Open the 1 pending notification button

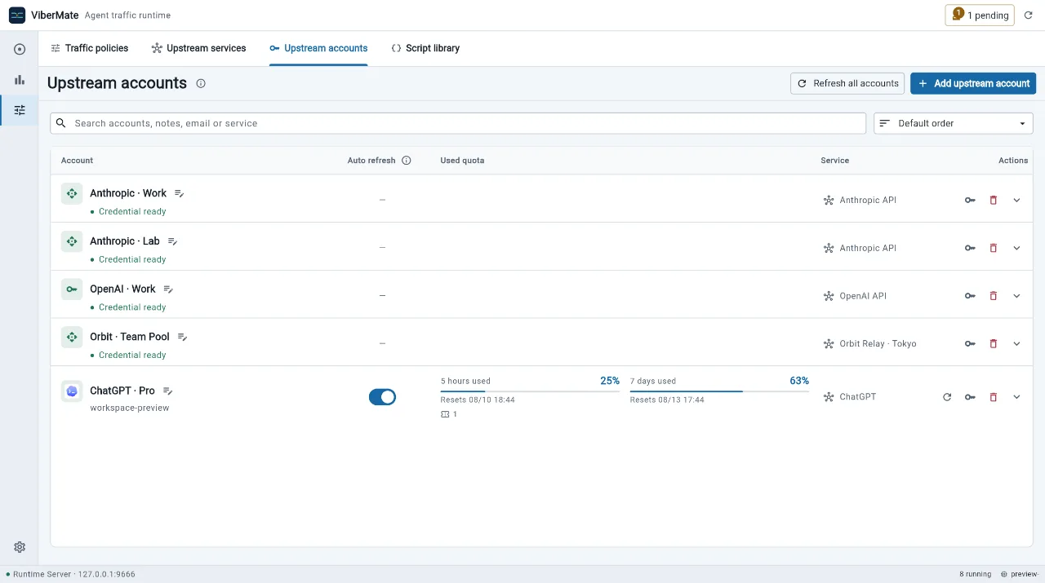(980, 15)
